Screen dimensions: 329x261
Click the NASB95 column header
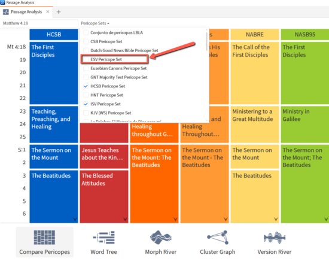(x=305, y=35)
